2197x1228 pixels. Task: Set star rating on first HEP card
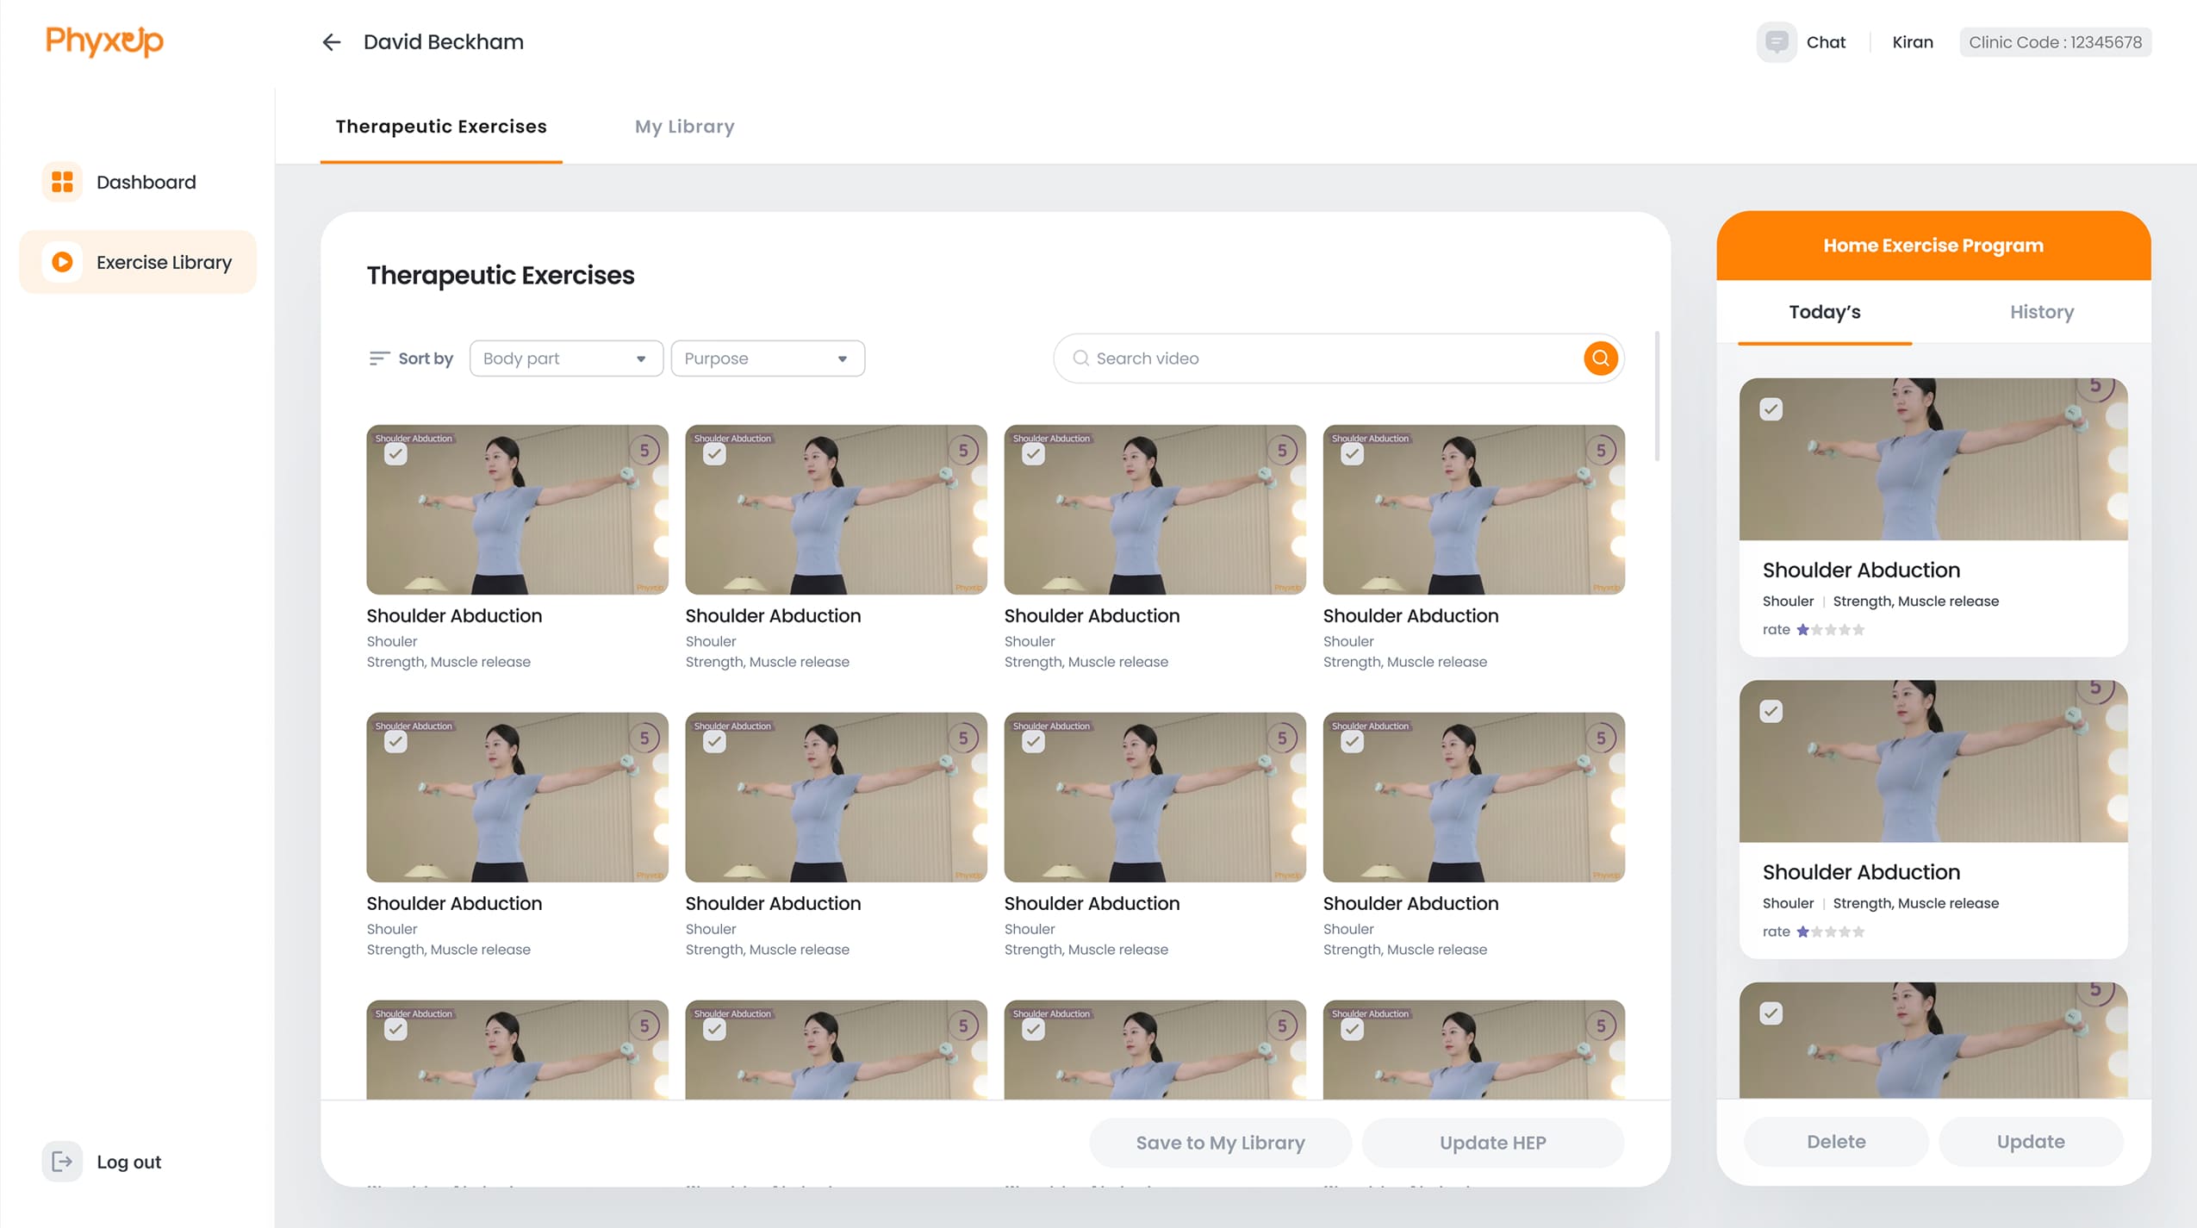coord(1830,630)
